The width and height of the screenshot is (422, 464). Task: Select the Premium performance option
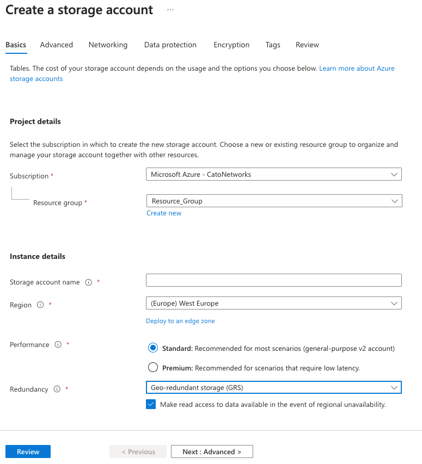click(153, 367)
